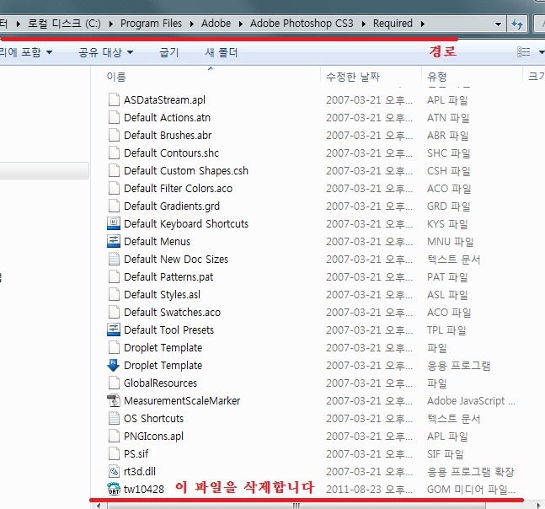The width and height of the screenshot is (545, 509).
Task: Click the Default Gradients.grd file icon
Action: pyautogui.click(x=114, y=206)
